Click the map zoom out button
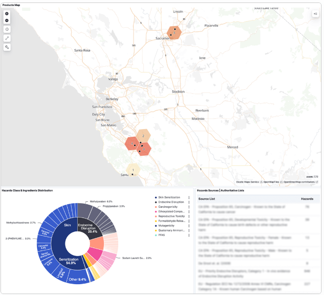This screenshot has width=324, height=295. pyautogui.click(x=7, y=20)
